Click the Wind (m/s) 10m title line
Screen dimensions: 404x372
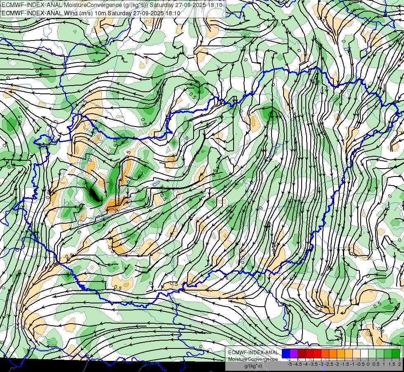[90, 13]
